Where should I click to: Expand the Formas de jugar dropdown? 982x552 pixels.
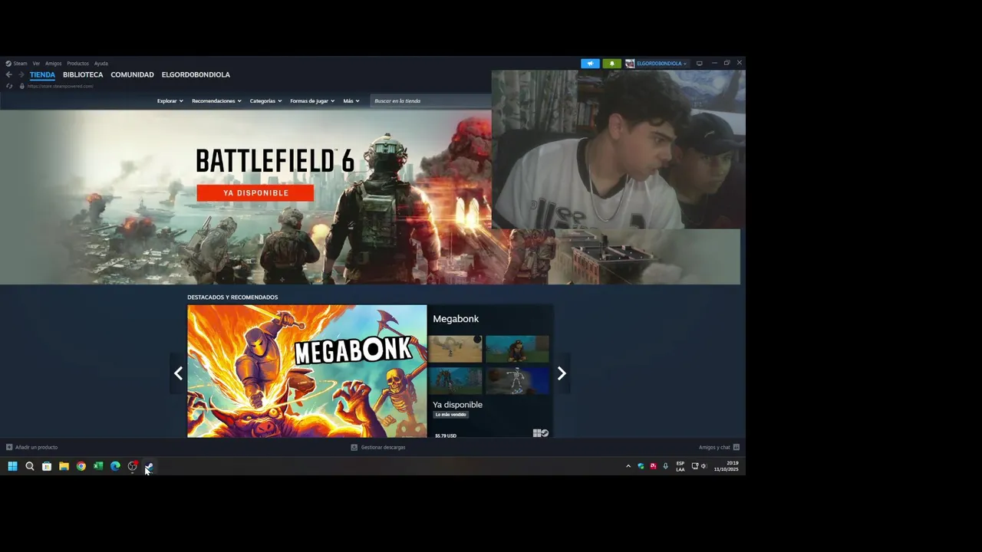312,100
